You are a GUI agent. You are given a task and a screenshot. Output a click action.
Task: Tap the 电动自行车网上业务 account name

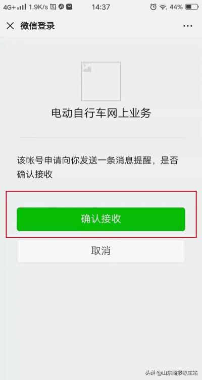101,113
